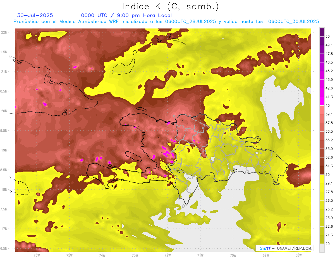Click the color scale value "41.3"
Image resolution: width=335 pixels, height=259 pixels.
tap(329, 97)
